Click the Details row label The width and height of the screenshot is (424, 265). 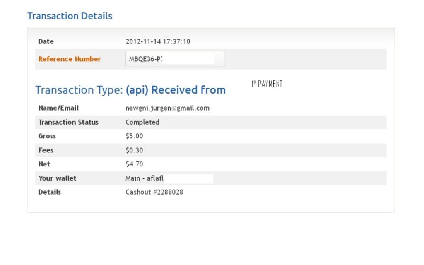coord(49,192)
